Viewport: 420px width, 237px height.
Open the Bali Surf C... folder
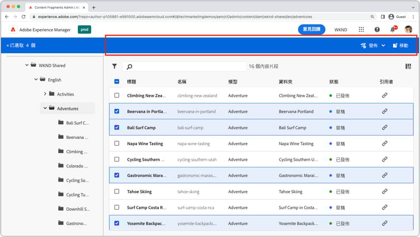pos(73,123)
